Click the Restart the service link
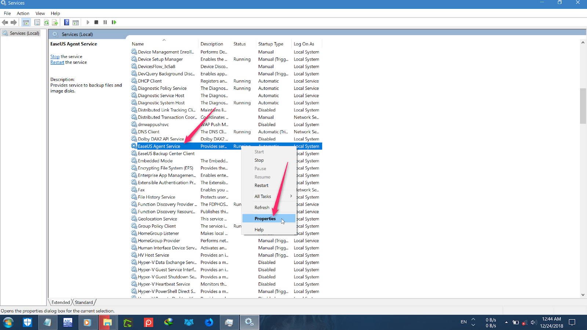Viewport: 587px width, 330px height. (57, 62)
